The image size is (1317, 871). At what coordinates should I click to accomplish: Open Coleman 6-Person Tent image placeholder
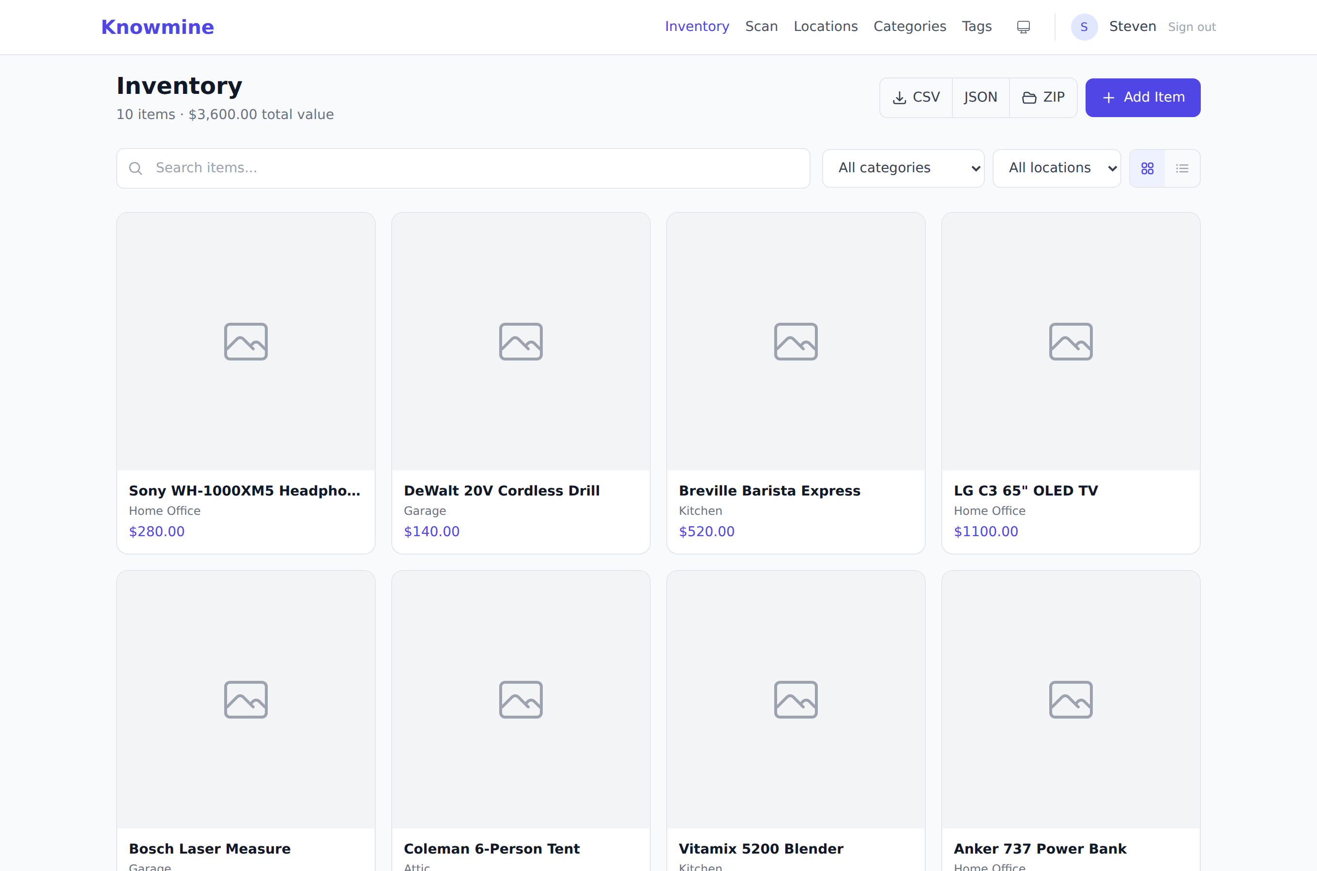tap(521, 700)
